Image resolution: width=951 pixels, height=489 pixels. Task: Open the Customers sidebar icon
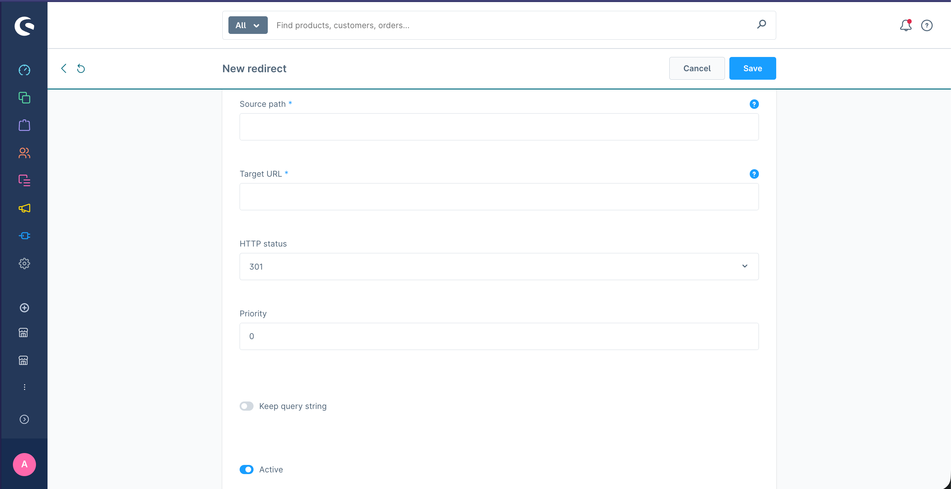(24, 153)
